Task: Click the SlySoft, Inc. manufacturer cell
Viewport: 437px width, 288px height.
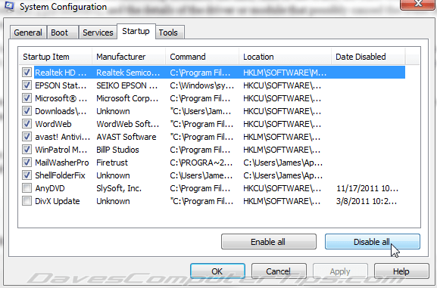Action: 119,188
